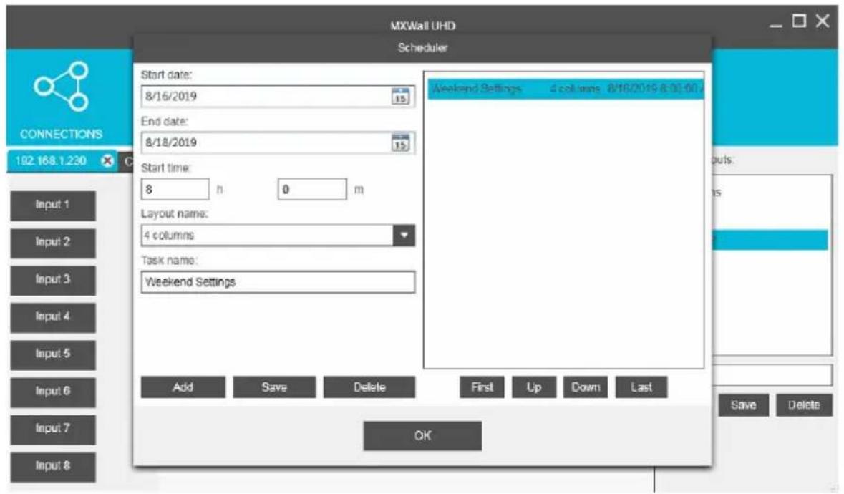Click the Start time minutes field
This screenshot has height=494, width=844.
[x=312, y=190]
